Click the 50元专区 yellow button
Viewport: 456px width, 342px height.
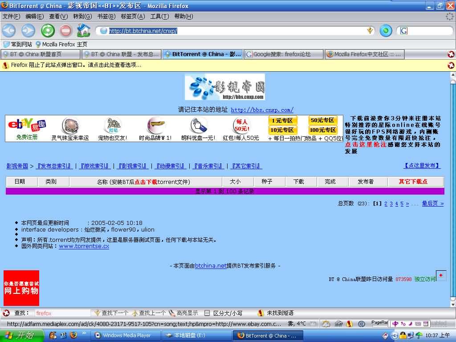tap(322, 120)
